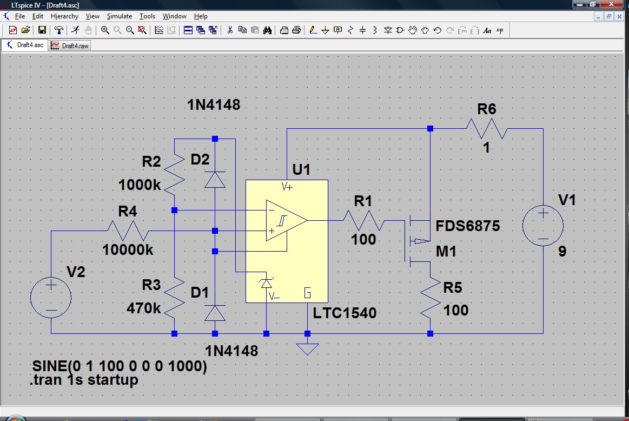Select the Text Aa tool

click(487, 30)
